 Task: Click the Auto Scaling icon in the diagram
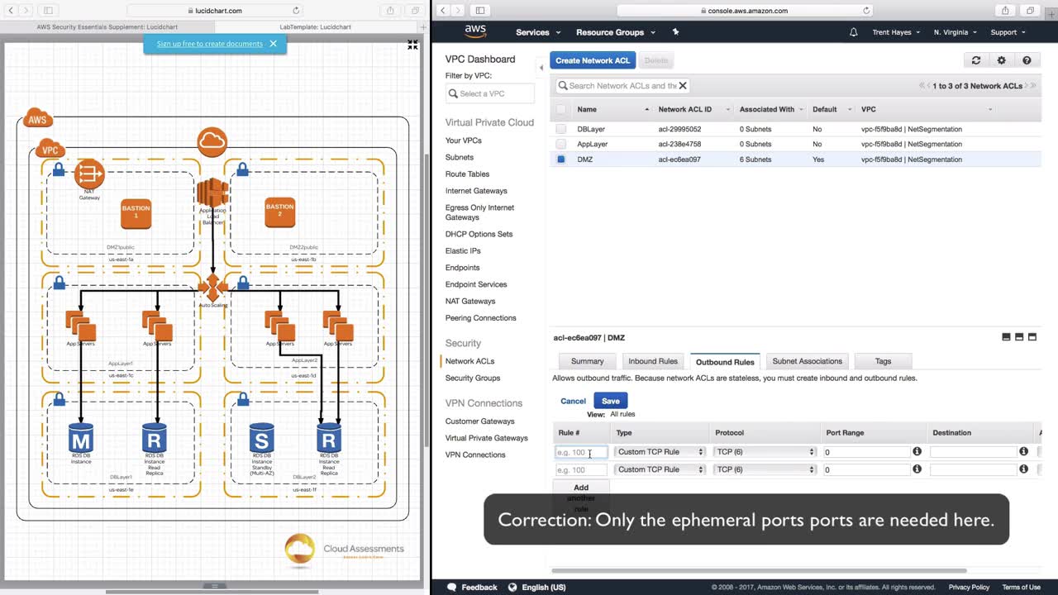pos(212,288)
